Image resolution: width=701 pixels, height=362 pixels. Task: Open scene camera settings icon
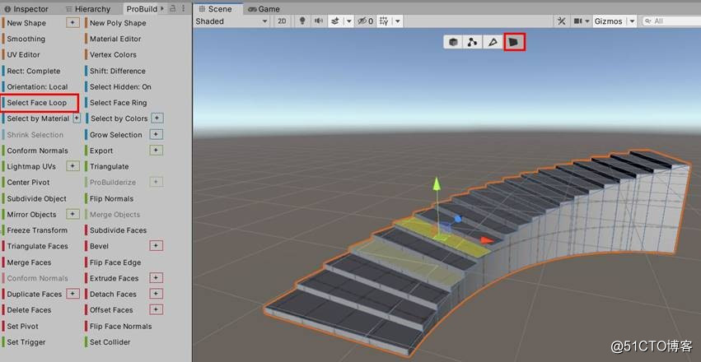tap(578, 21)
